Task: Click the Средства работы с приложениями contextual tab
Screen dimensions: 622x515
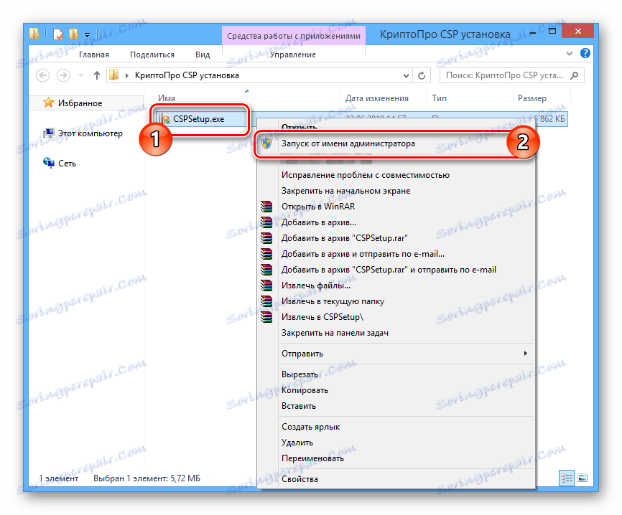Action: click(x=294, y=36)
